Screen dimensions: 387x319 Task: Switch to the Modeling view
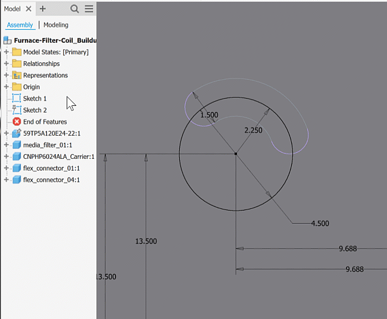[56, 25]
